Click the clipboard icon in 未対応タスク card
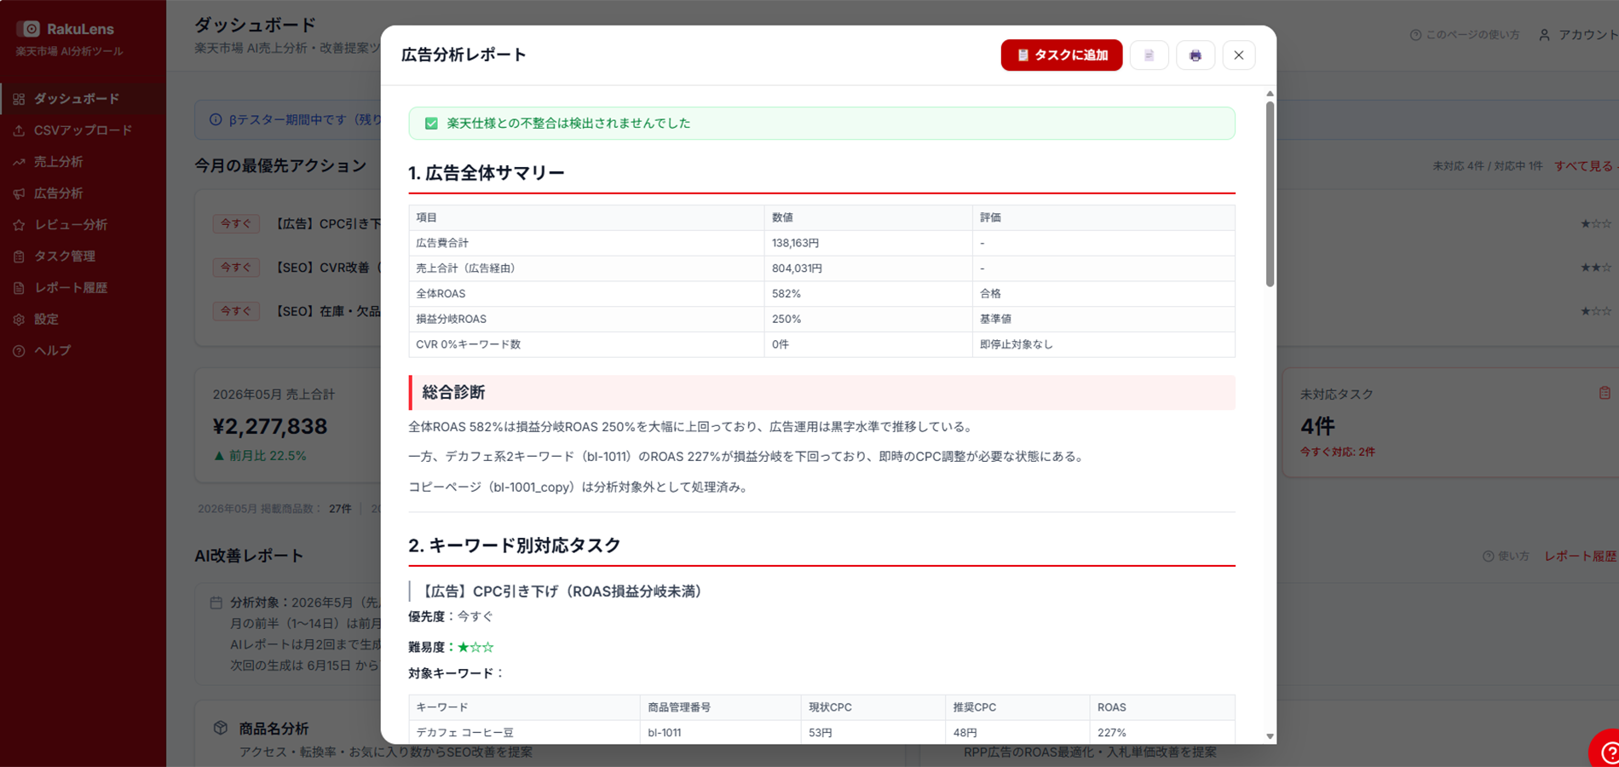The height and width of the screenshot is (767, 1619). 1605,393
